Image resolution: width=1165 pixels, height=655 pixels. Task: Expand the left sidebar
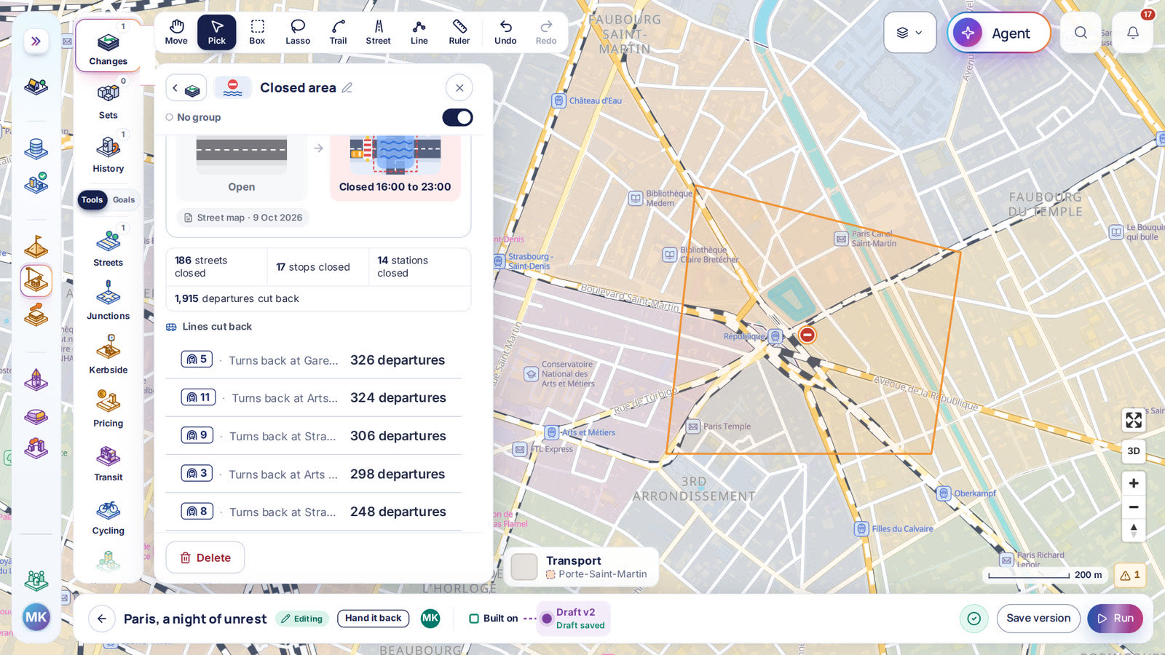click(x=36, y=41)
